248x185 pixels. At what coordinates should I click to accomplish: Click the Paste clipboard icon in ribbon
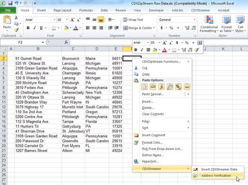pos(7,20)
